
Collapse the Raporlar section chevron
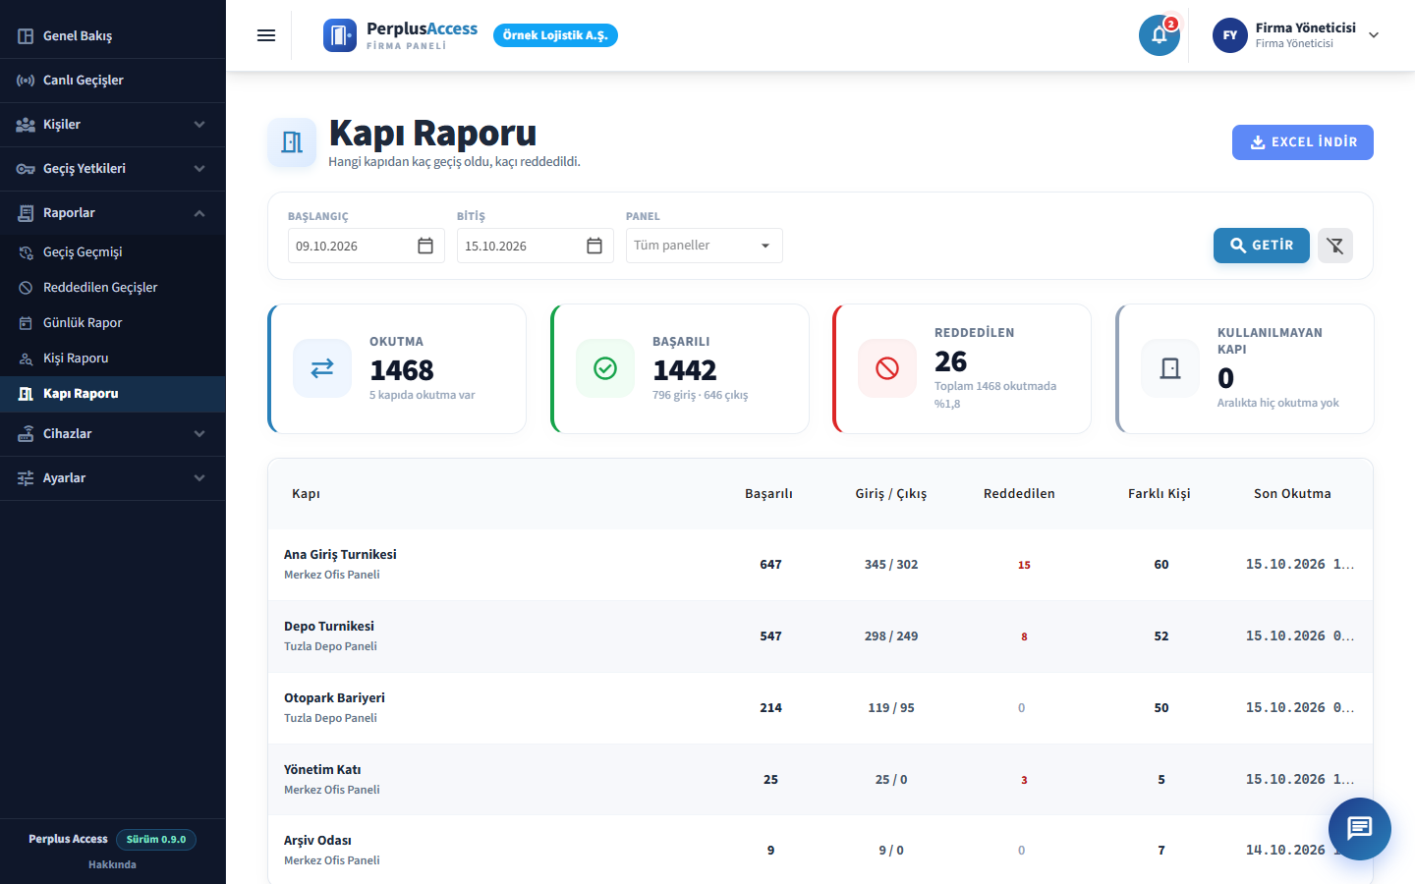(x=199, y=213)
